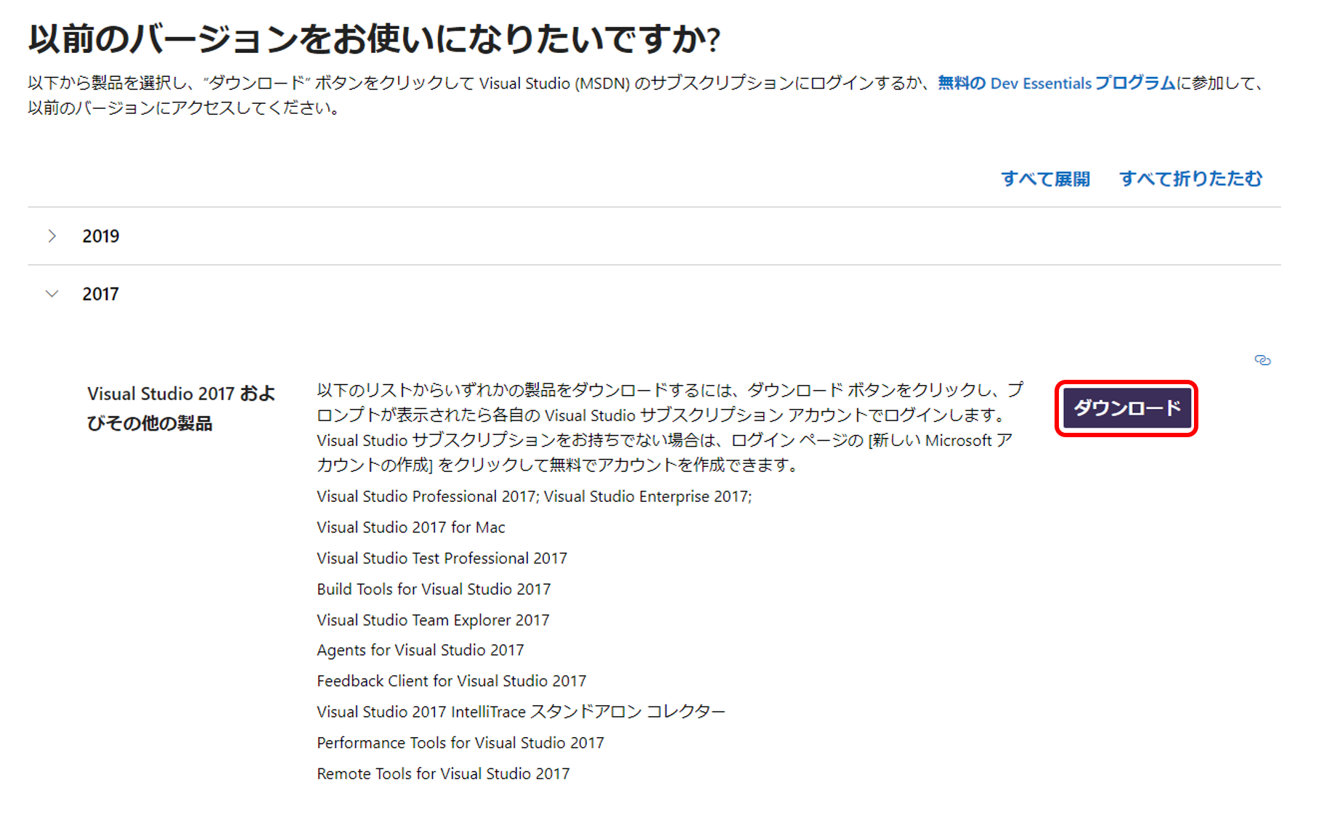The image size is (1332, 817).
Task: Click the すべて折りたたむ link
Action: pos(1190,179)
